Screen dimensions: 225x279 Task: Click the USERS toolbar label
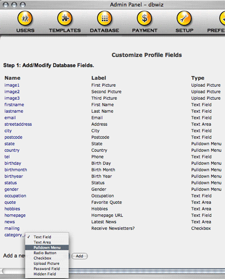pyautogui.click(x=25, y=30)
